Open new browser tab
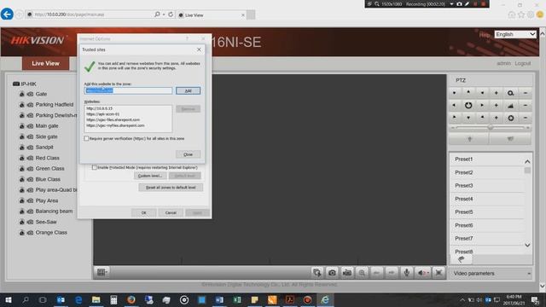Image resolution: width=546 pixels, height=307 pixels. tap(251, 14)
